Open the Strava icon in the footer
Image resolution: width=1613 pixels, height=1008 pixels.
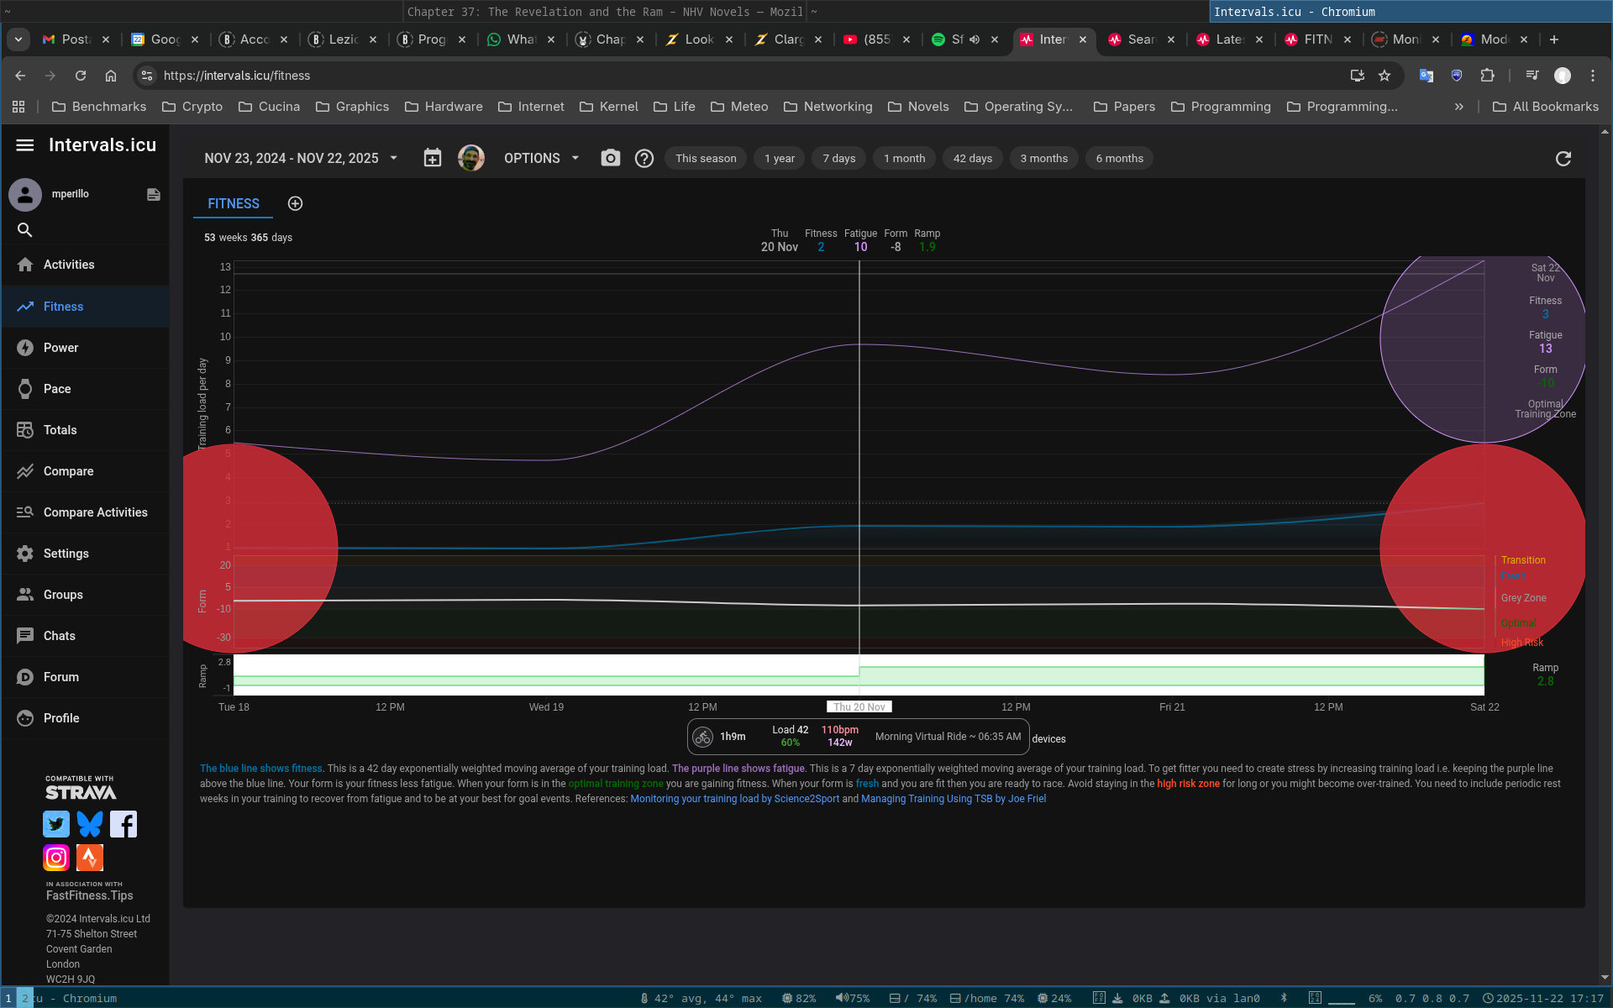click(90, 858)
